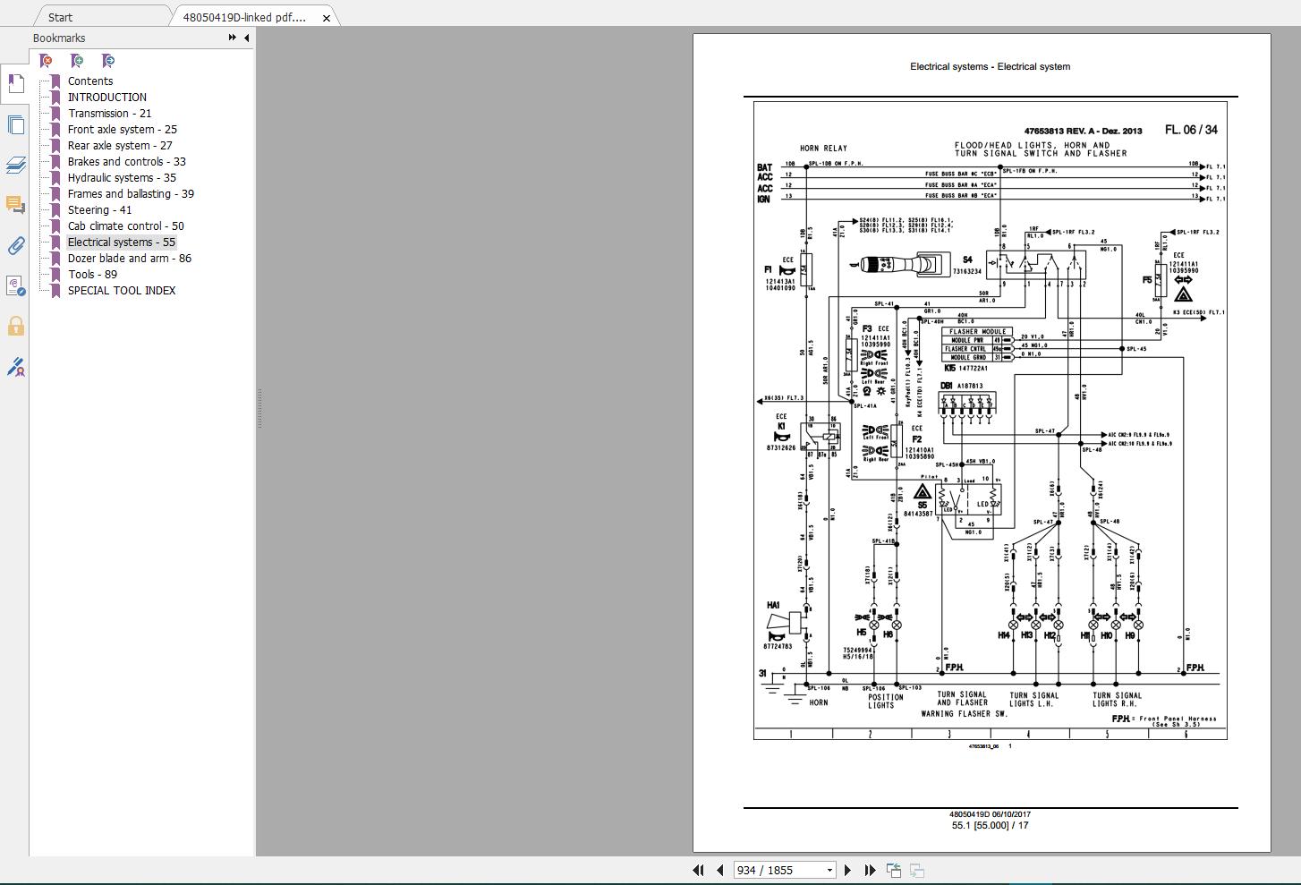The width and height of the screenshot is (1301, 885).
Task: Open the Tools - 89 bookmark
Action: pos(92,274)
